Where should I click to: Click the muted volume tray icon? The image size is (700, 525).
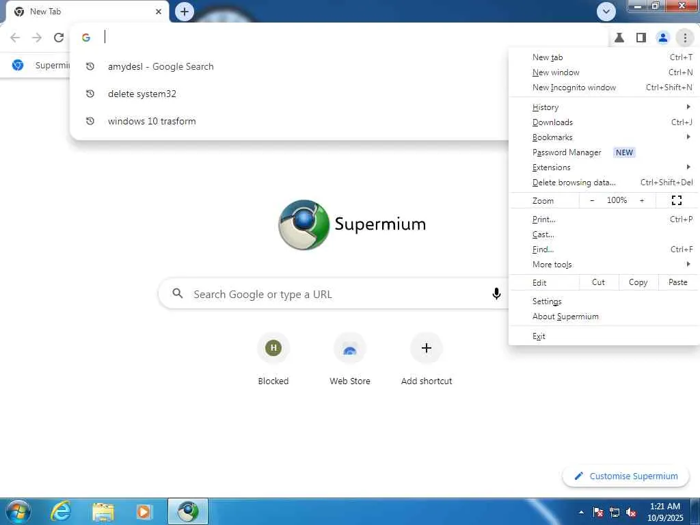click(631, 513)
